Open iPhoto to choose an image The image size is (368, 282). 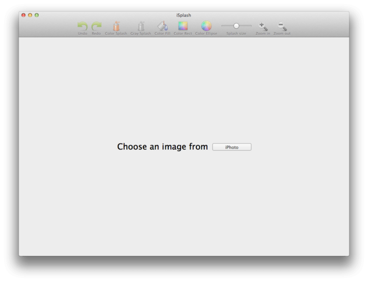point(232,147)
